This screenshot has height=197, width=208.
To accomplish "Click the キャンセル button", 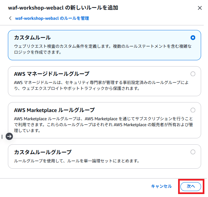I will (161, 186).
